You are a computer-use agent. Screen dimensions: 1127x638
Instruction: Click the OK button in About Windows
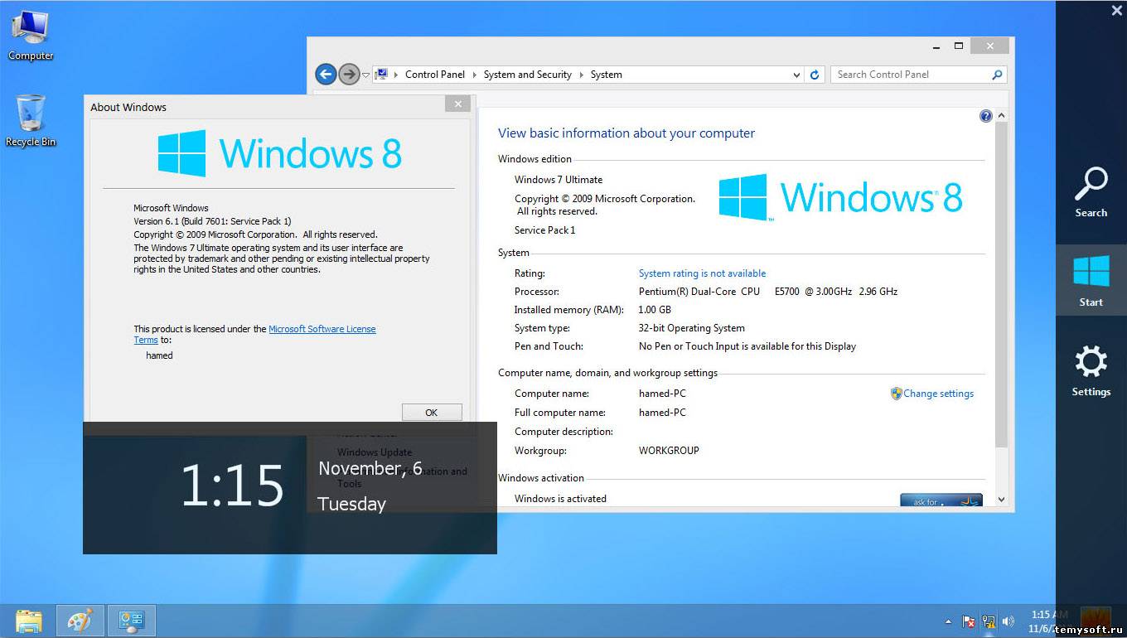click(432, 413)
